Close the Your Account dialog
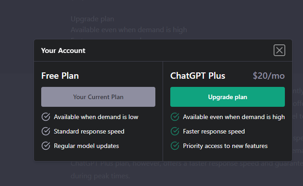This screenshot has height=186, width=303. click(279, 50)
